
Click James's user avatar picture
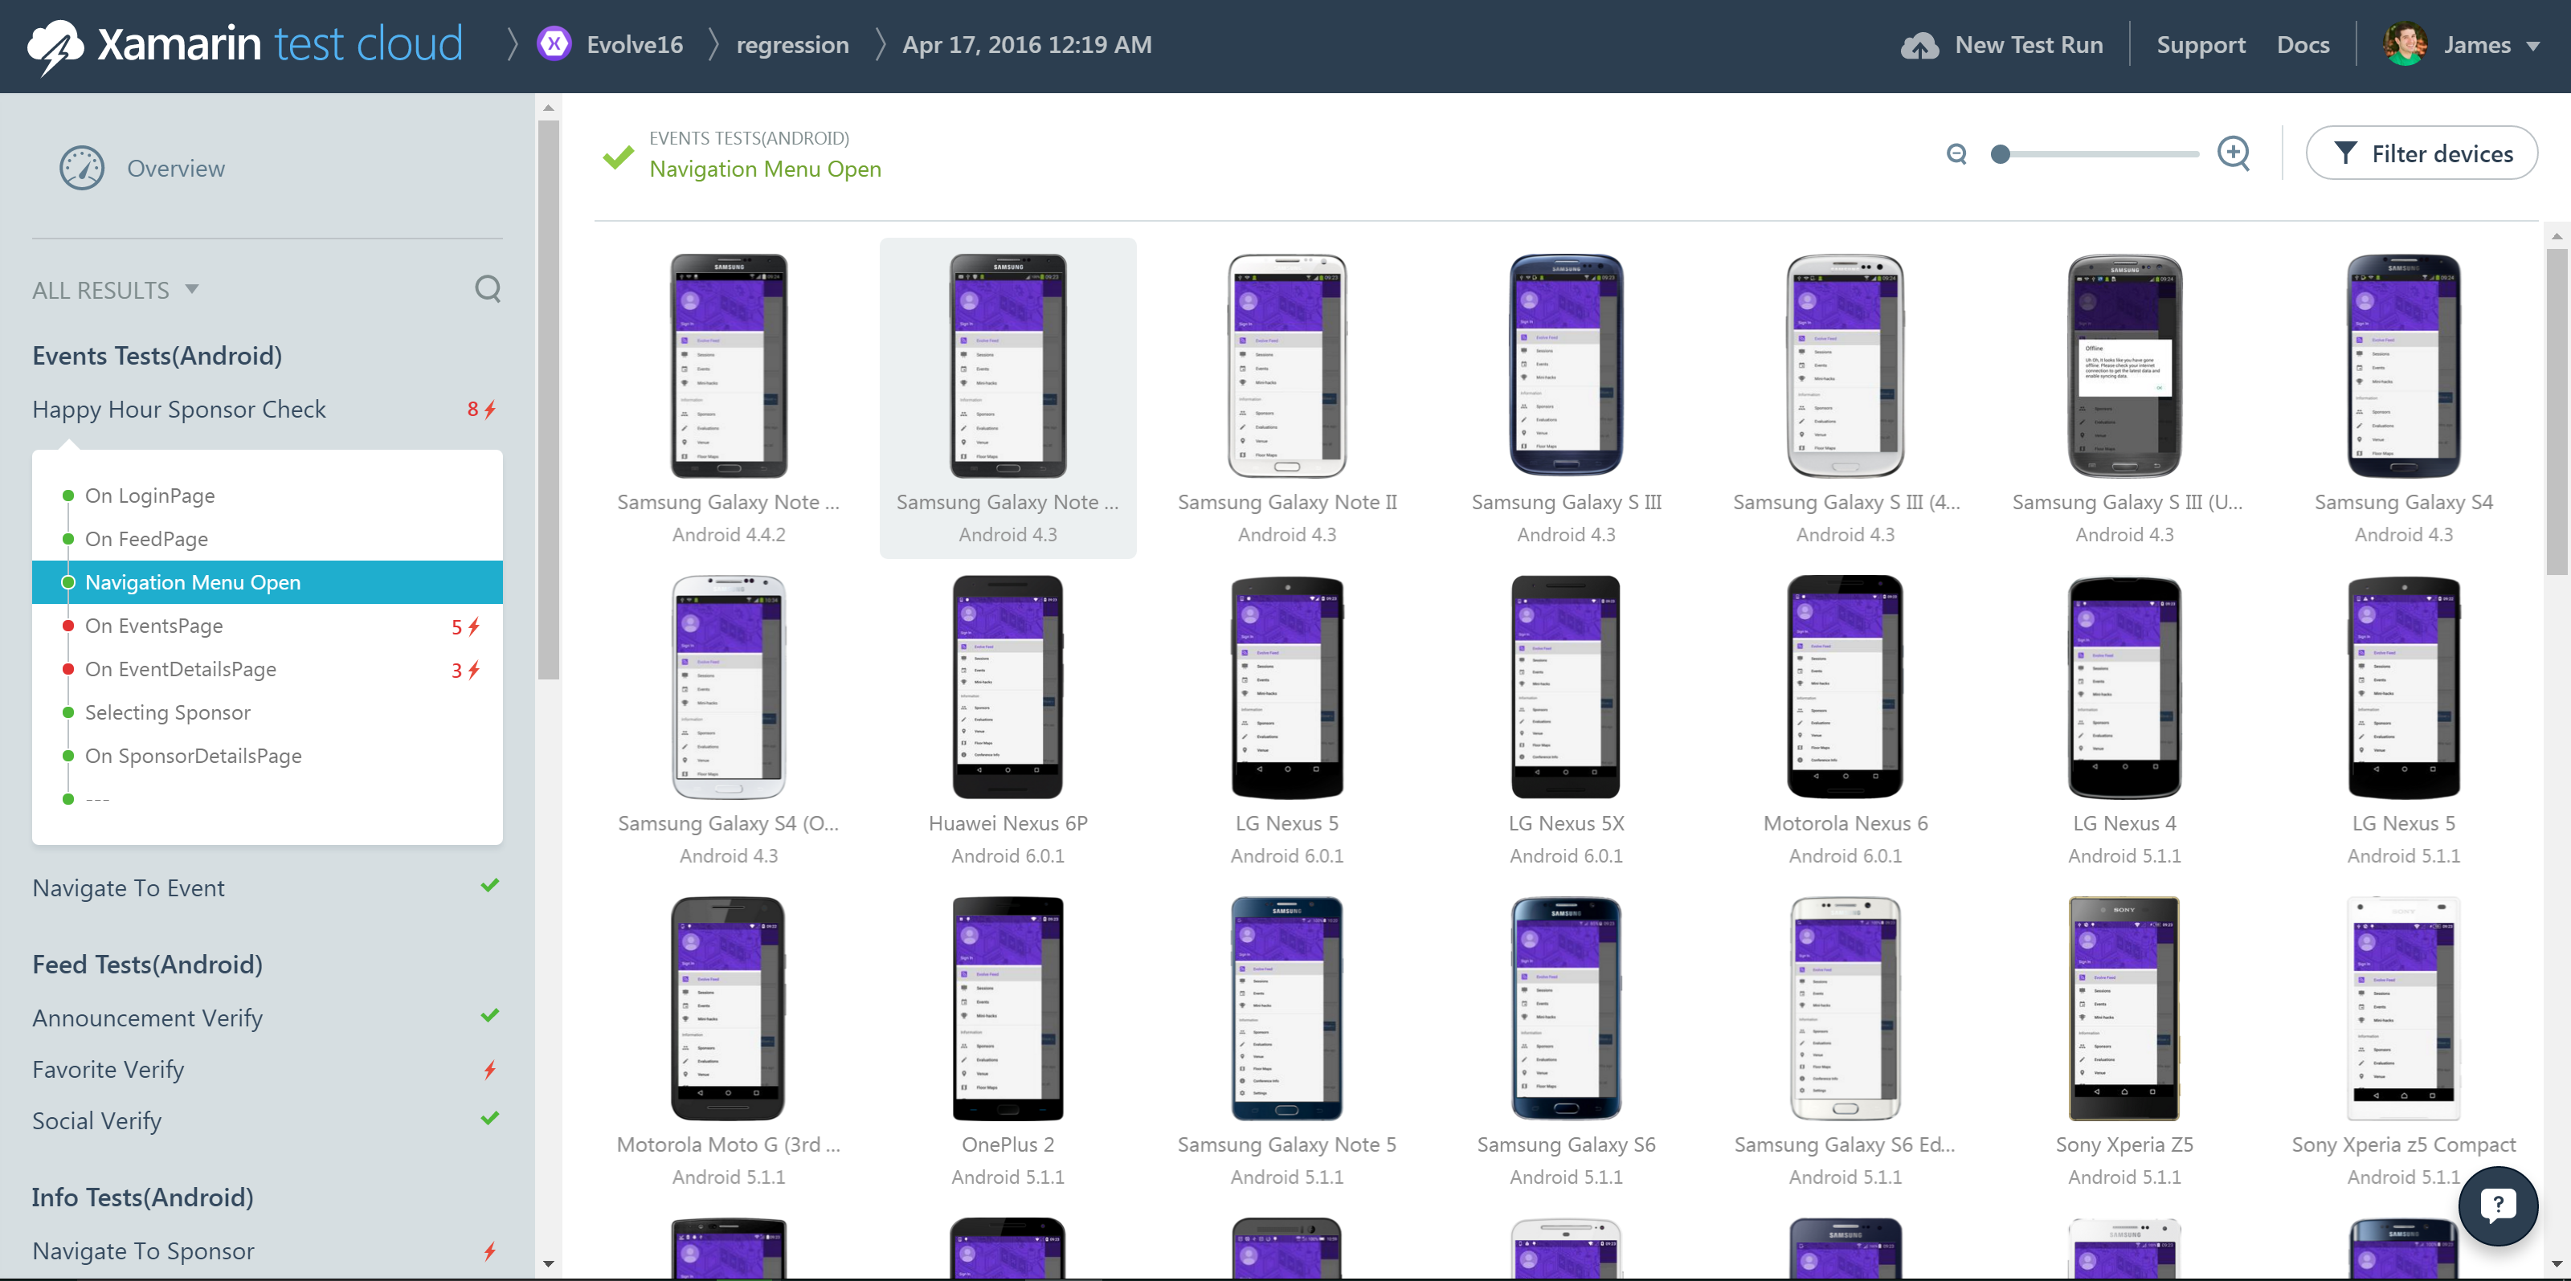pos(2405,45)
